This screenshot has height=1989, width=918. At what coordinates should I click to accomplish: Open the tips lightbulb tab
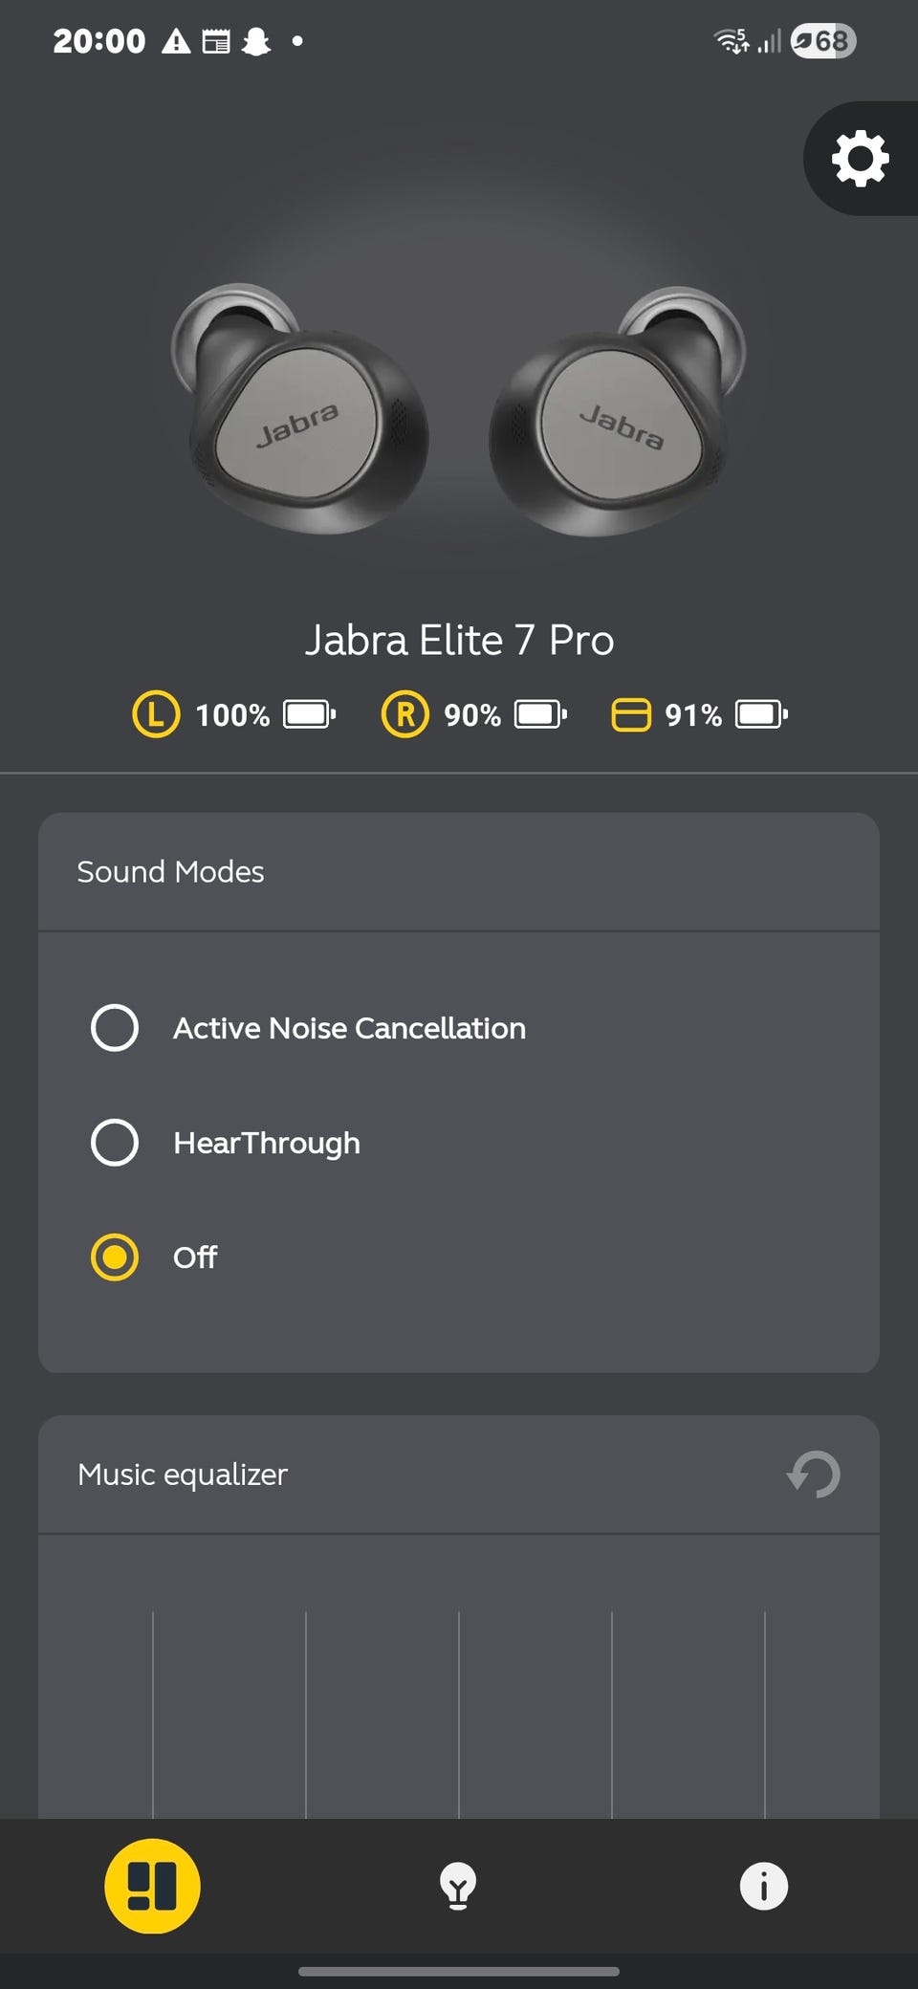pos(458,1886)
